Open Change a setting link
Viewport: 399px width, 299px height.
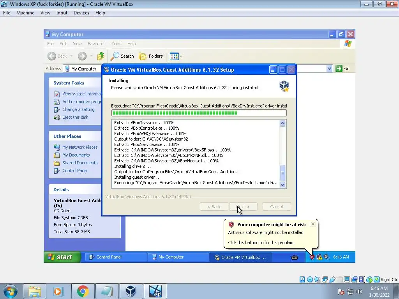(78, 109)
